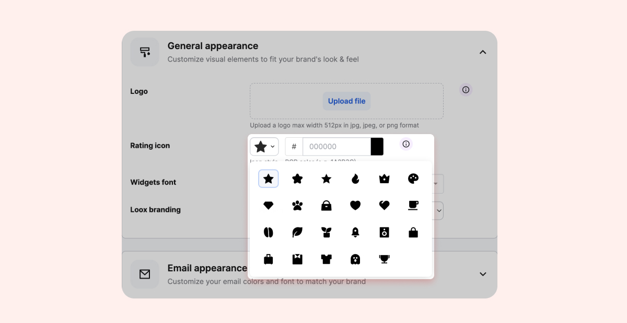Expand the Email appearance section
The height and width of the screenshot is (323, 627).
[483, 274]
